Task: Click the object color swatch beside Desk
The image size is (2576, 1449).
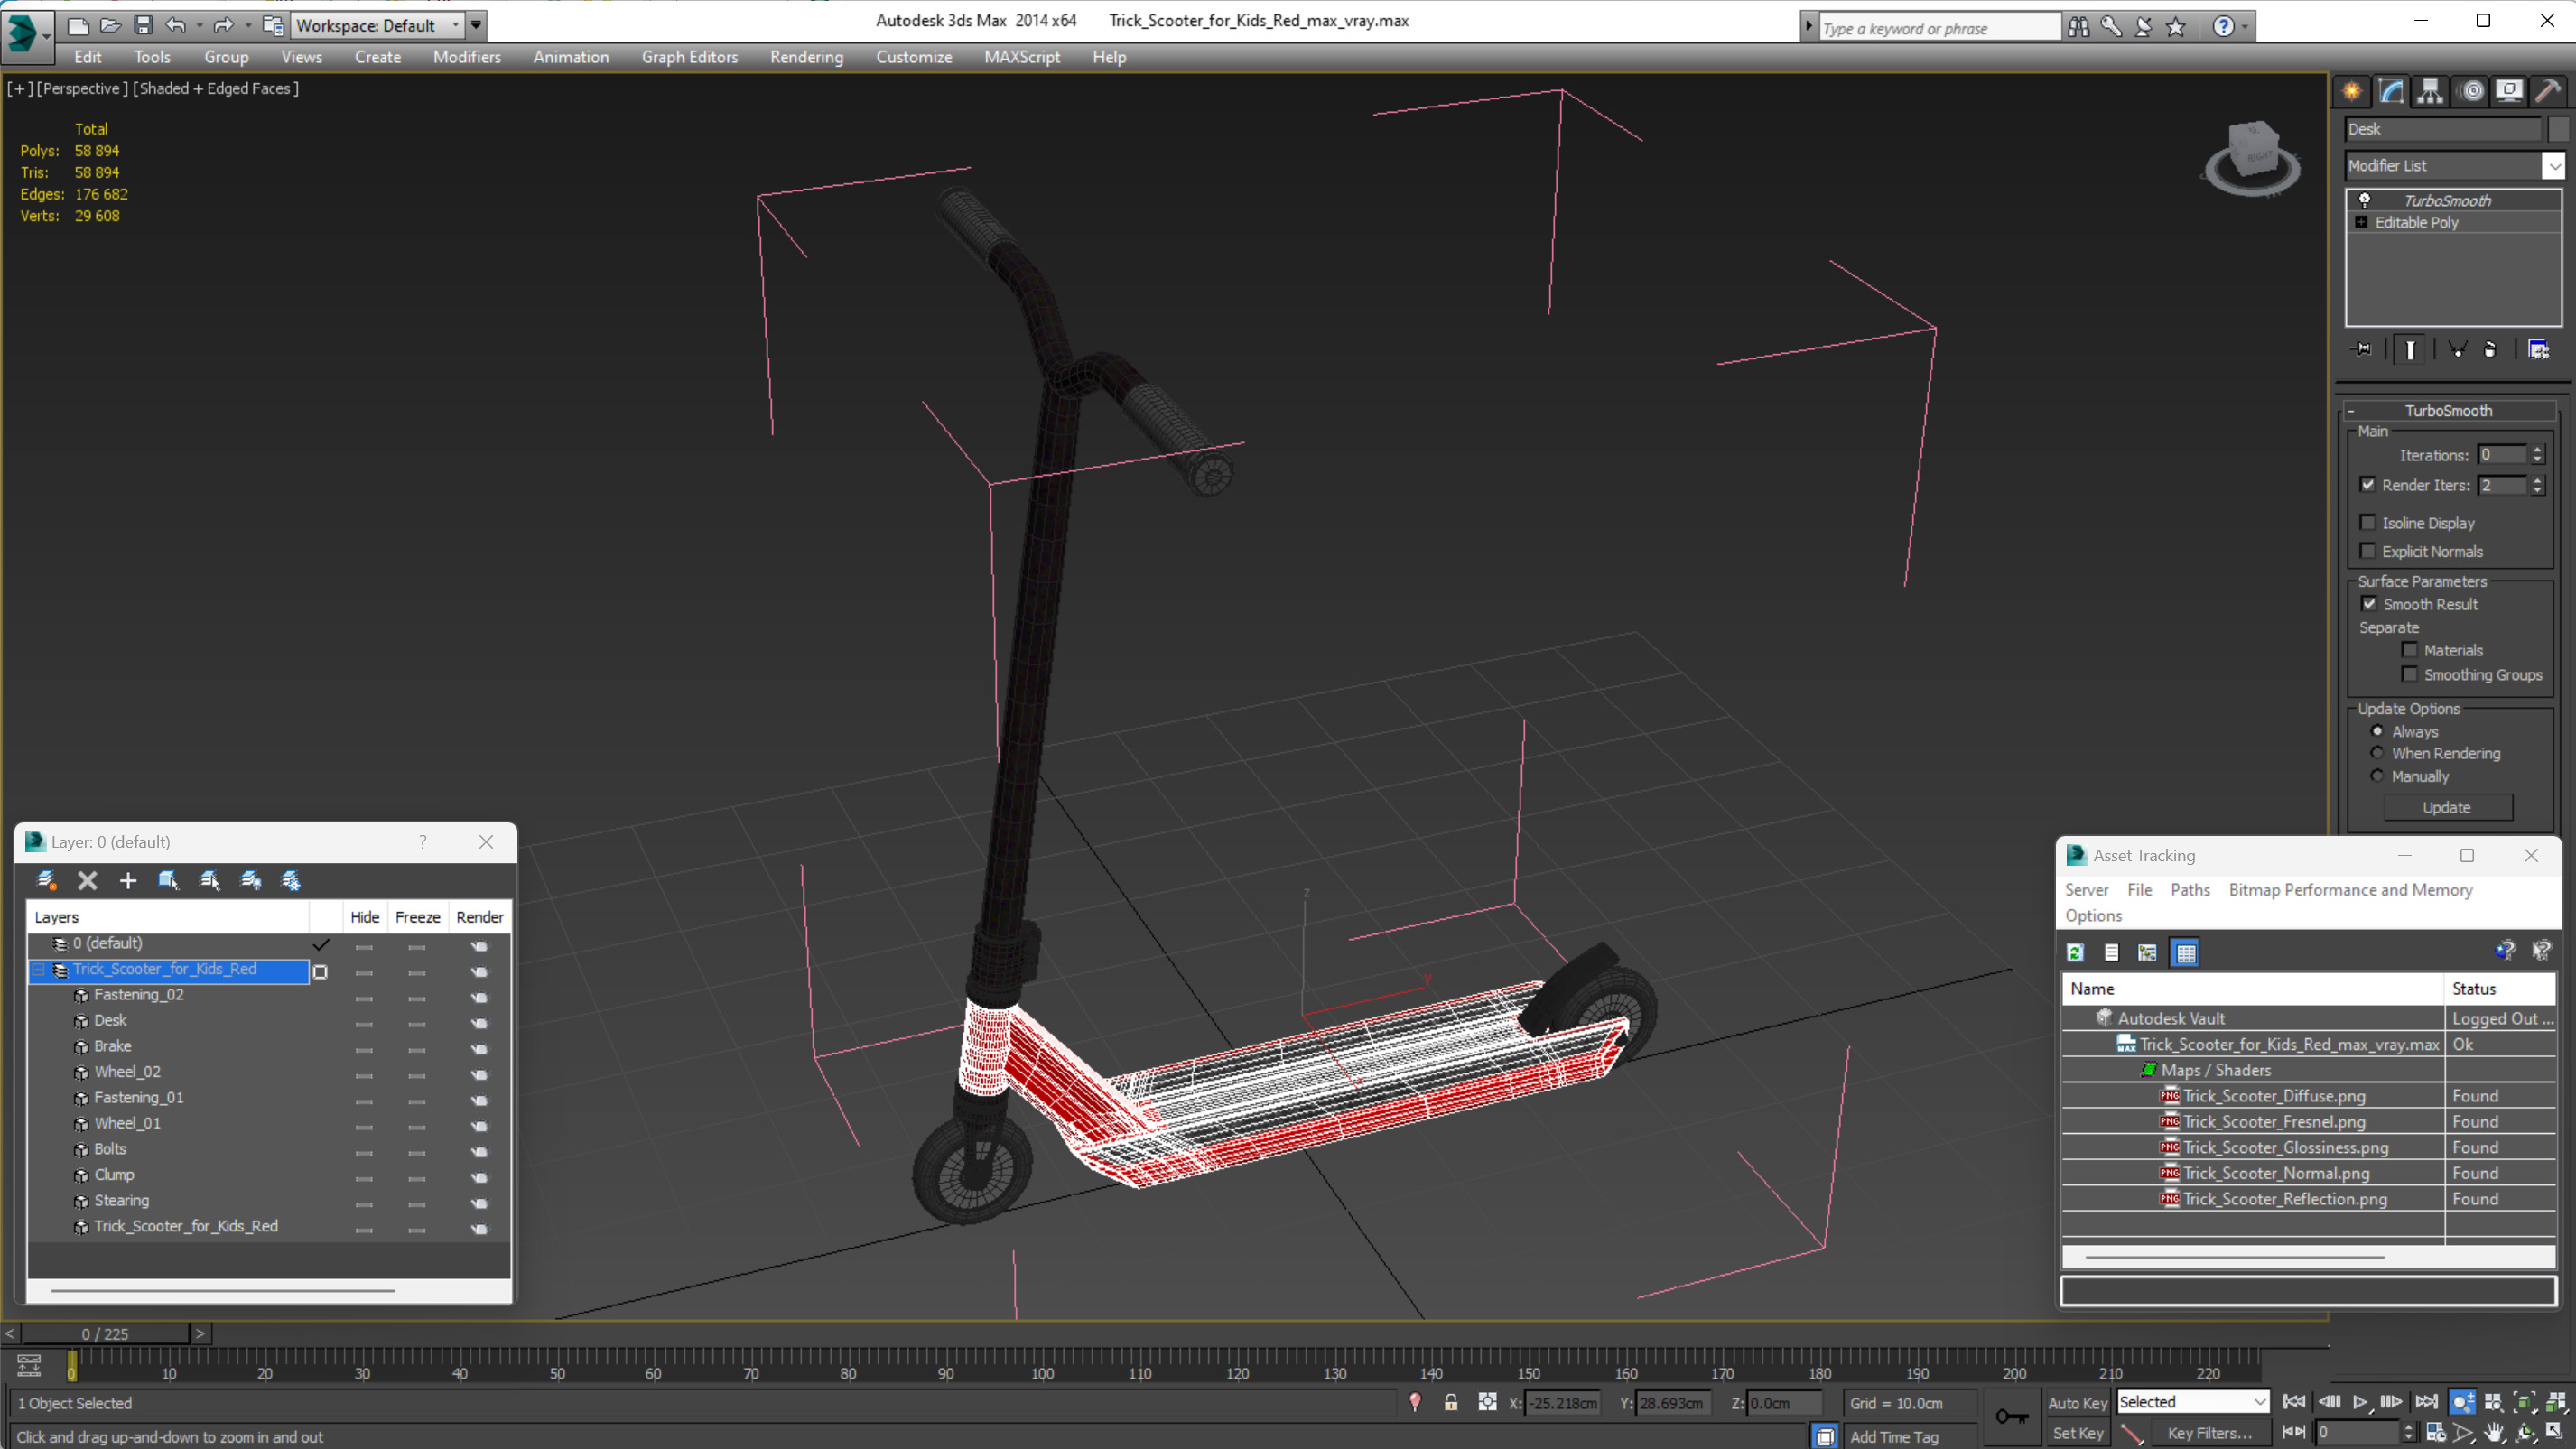Action: 2558,128
